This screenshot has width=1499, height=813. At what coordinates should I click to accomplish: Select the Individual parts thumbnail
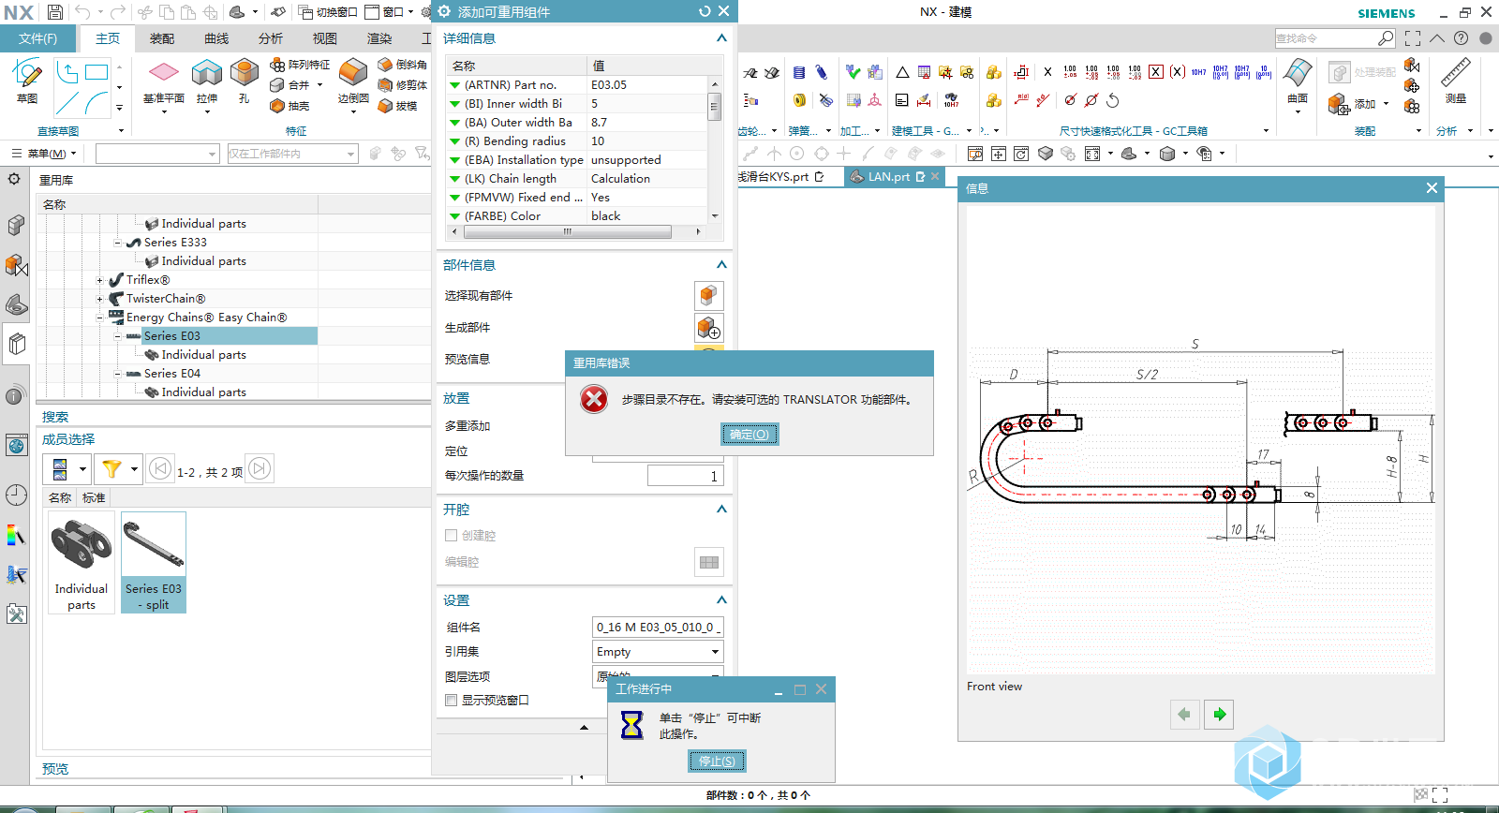[x=82, y=563]
